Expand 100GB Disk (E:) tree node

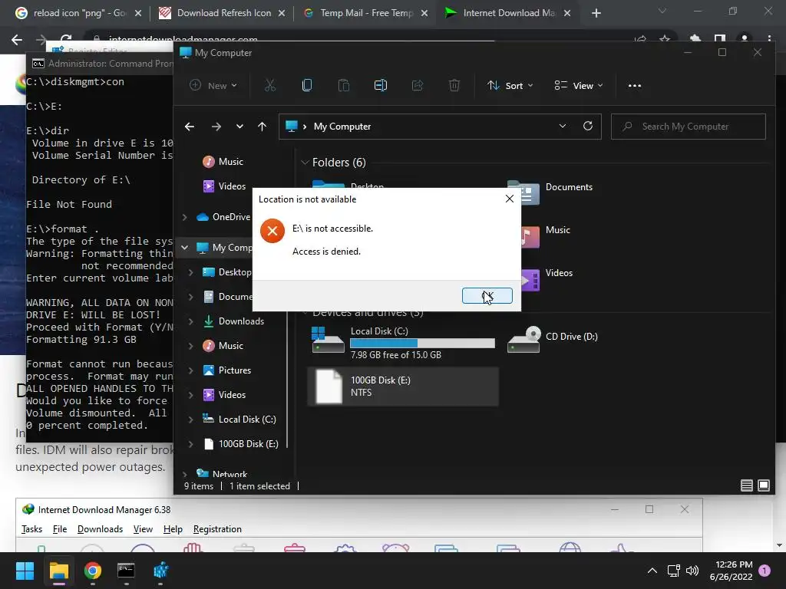(x=190, y=444)
